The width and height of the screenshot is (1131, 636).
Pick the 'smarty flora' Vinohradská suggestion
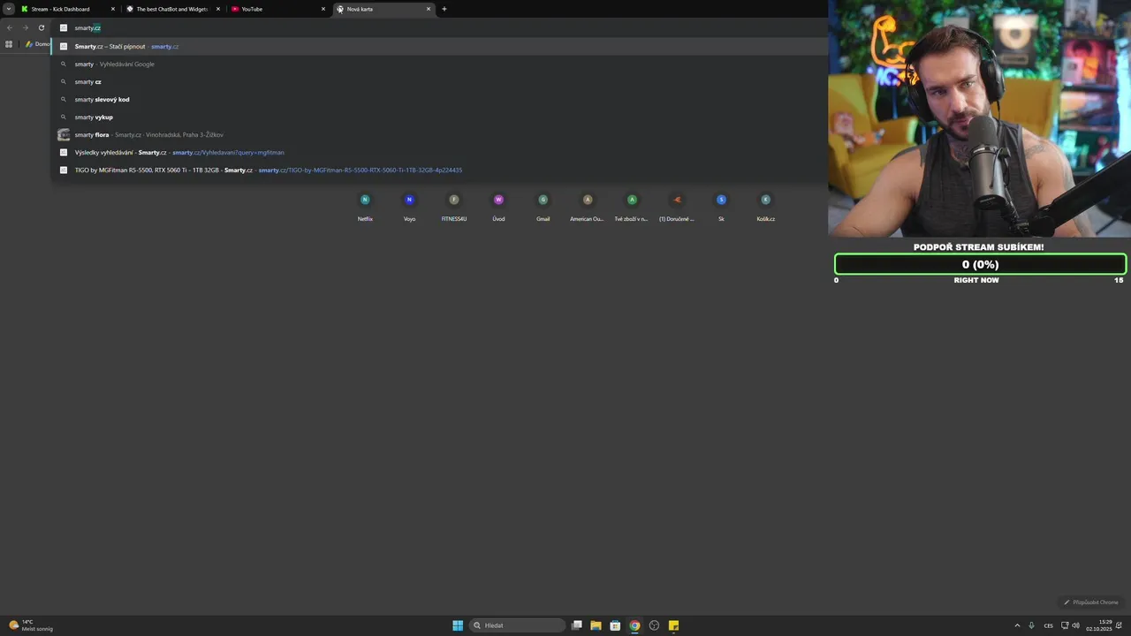(439, 134)
